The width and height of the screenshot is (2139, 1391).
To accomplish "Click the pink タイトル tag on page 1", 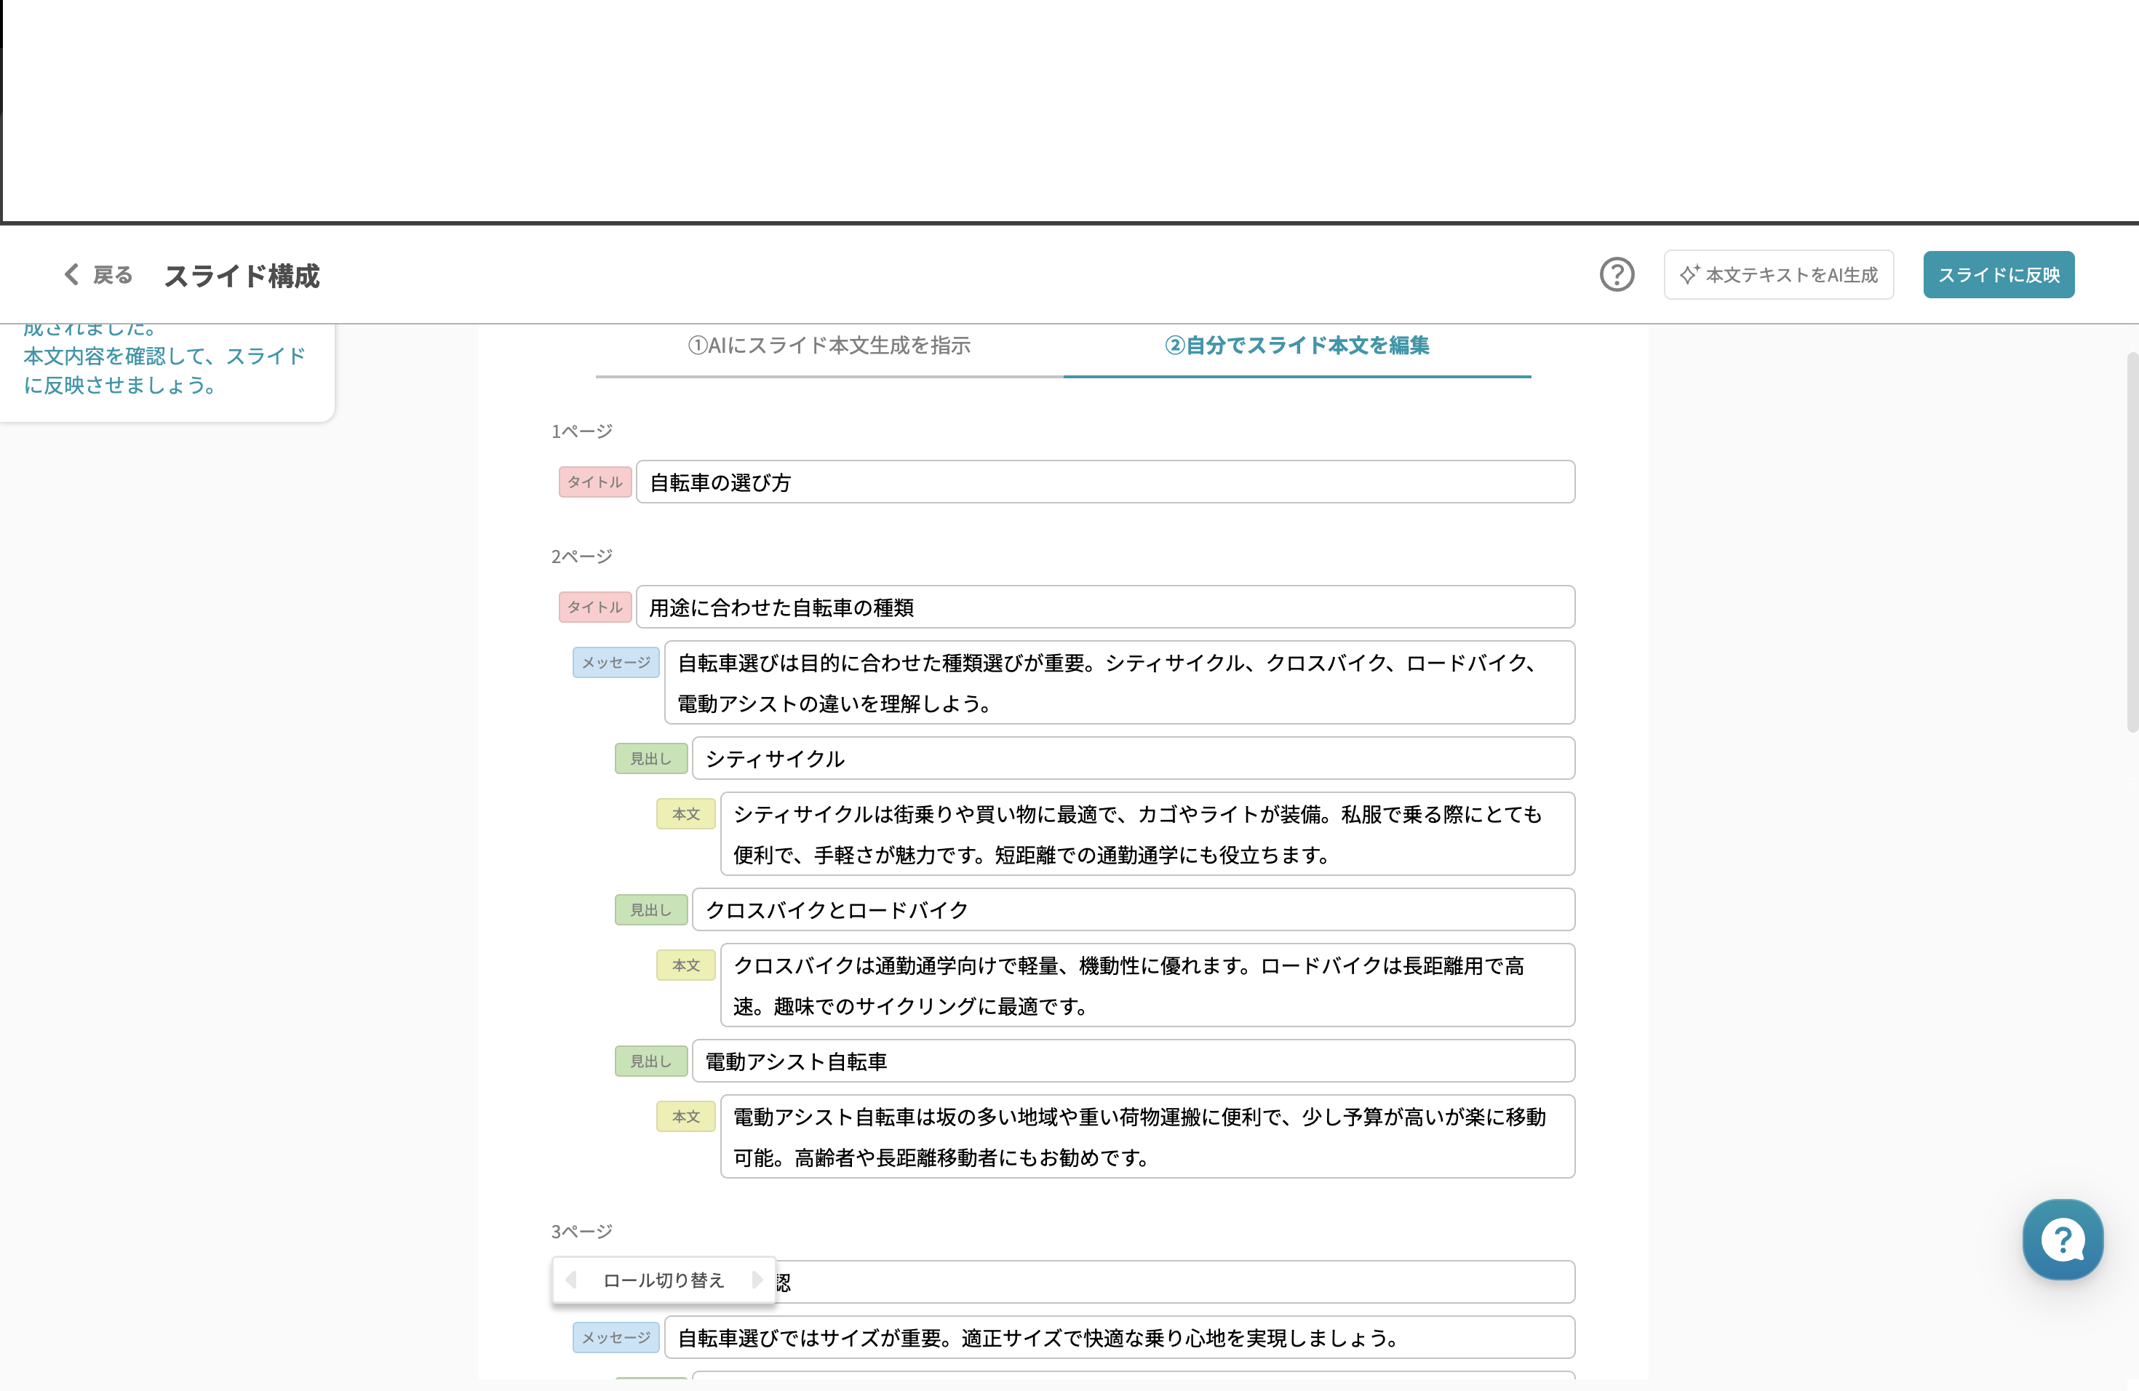I will click(594, 482).
